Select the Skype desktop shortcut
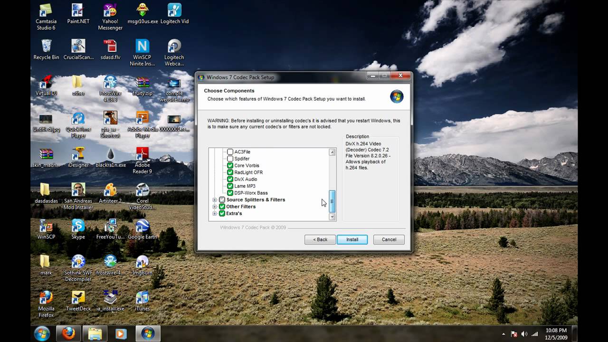608x342 pixels. (78, 229)
